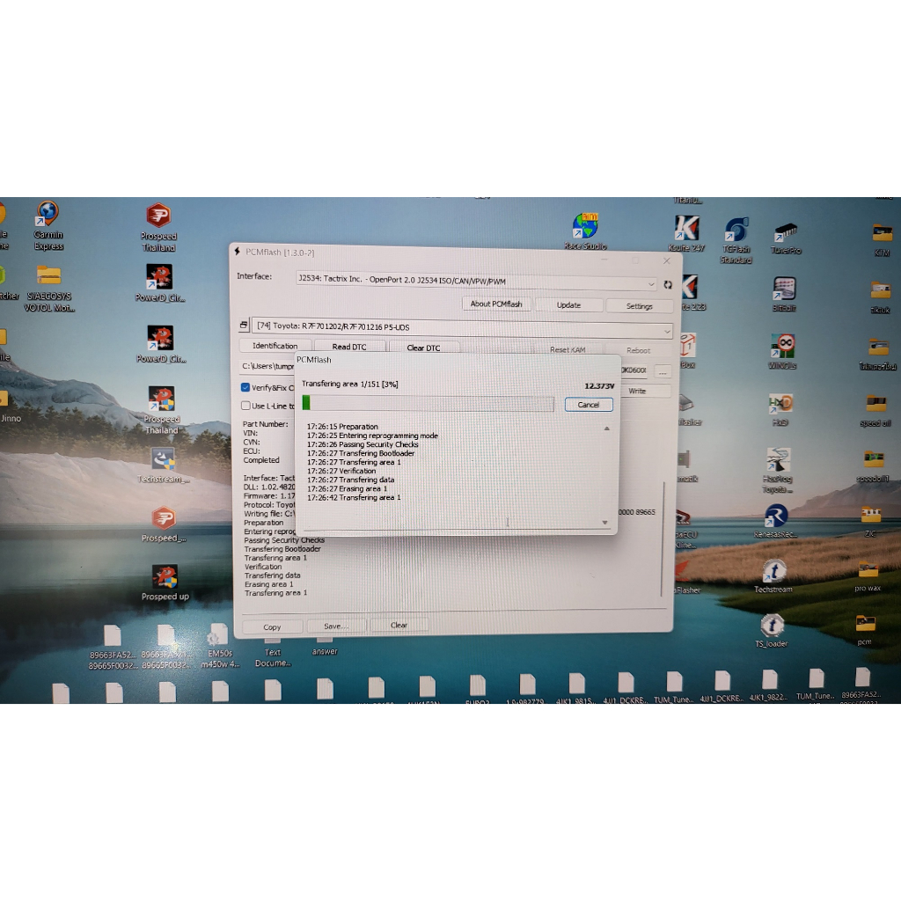Launch TunerPro from the desktop

[x=786, y=238]
